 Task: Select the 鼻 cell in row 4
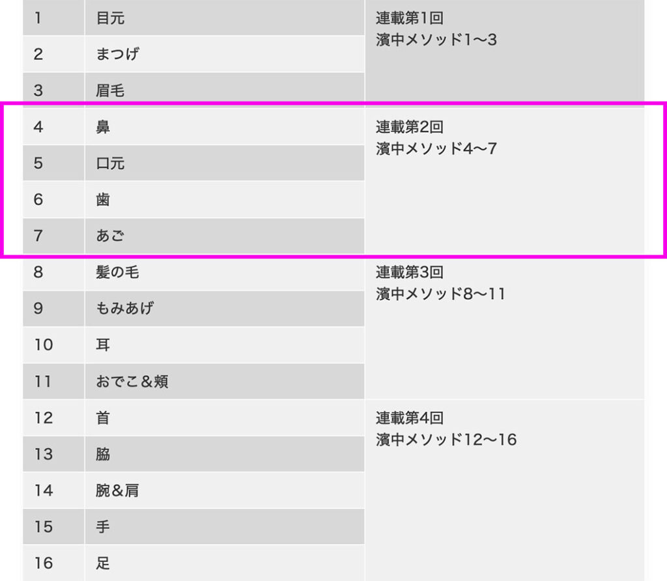coord(103,127)
